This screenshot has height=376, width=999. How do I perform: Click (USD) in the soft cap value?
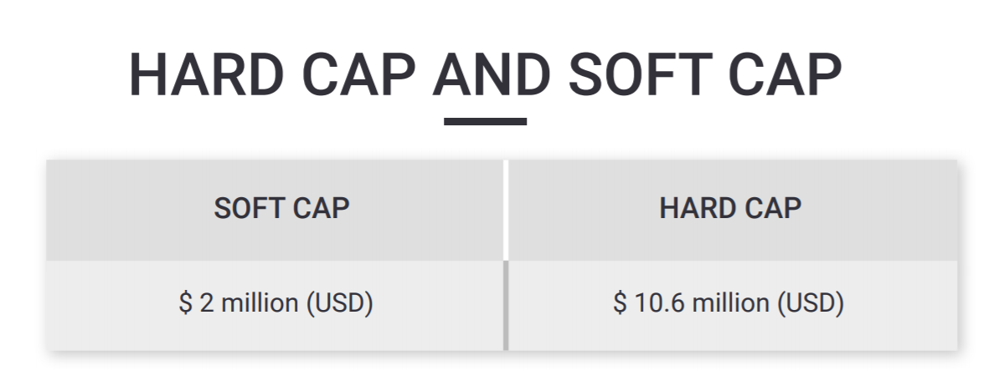339,303
